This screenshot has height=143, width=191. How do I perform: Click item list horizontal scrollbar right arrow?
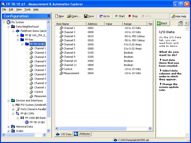(x=150, y=128)
